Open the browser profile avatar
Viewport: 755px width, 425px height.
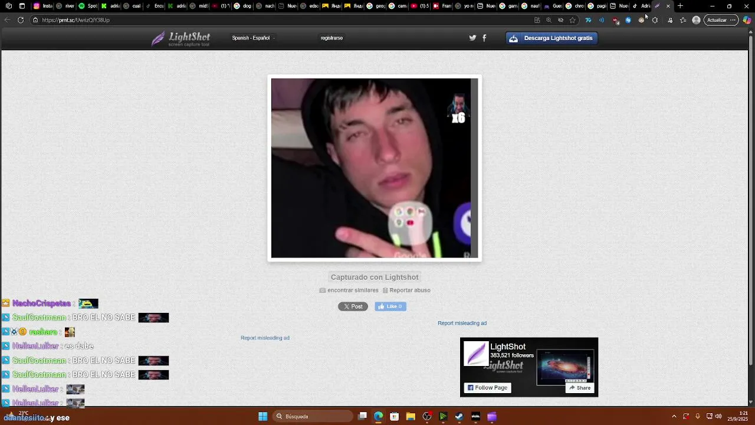pos(696,20)
